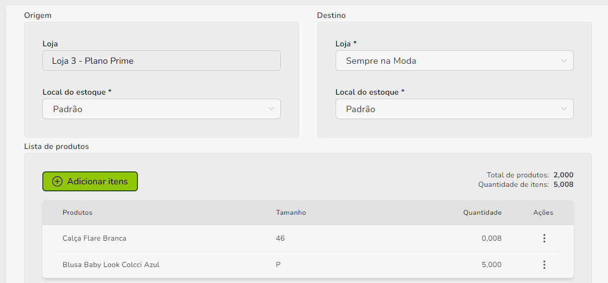Click the size value P

278,265
